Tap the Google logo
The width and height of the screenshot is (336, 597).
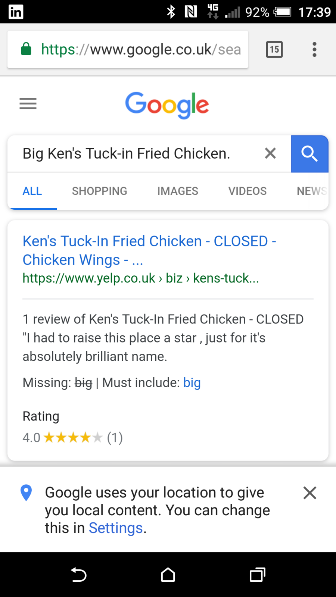[167, 104]
